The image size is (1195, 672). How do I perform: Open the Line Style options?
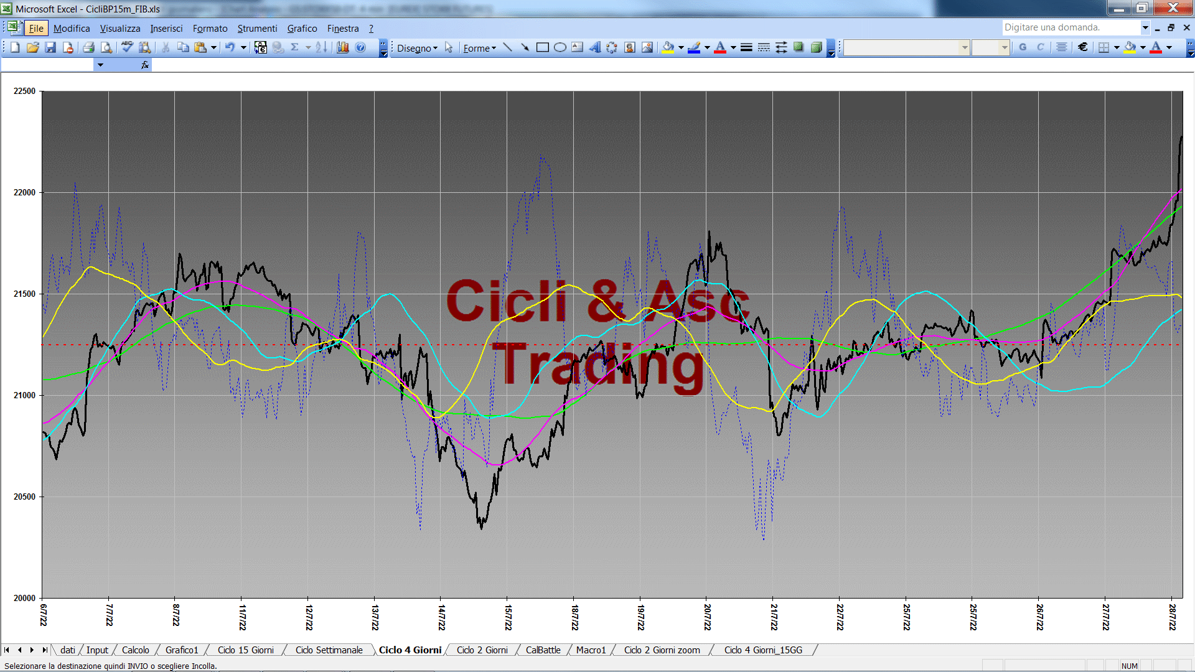pyautogui.click(x=746, y=48)
